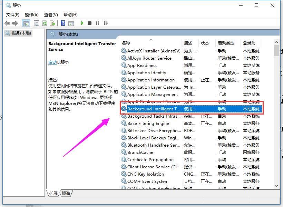The height and width of the screenshot is (207, 283).
Task: Open the Properties toolbar icon
Action: [37, 23]
